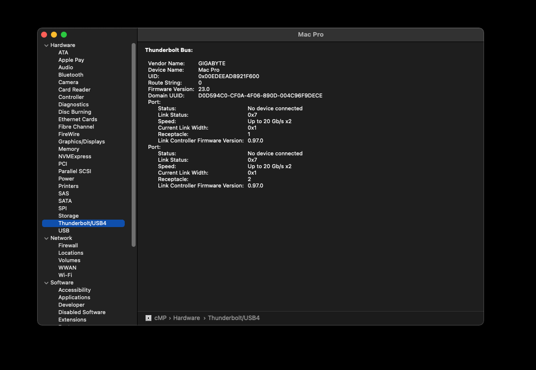Image resolution: width=536 pixels, height=370 pixels.
Task: Click the Hardware category label
Action: [x=63, y=45]
